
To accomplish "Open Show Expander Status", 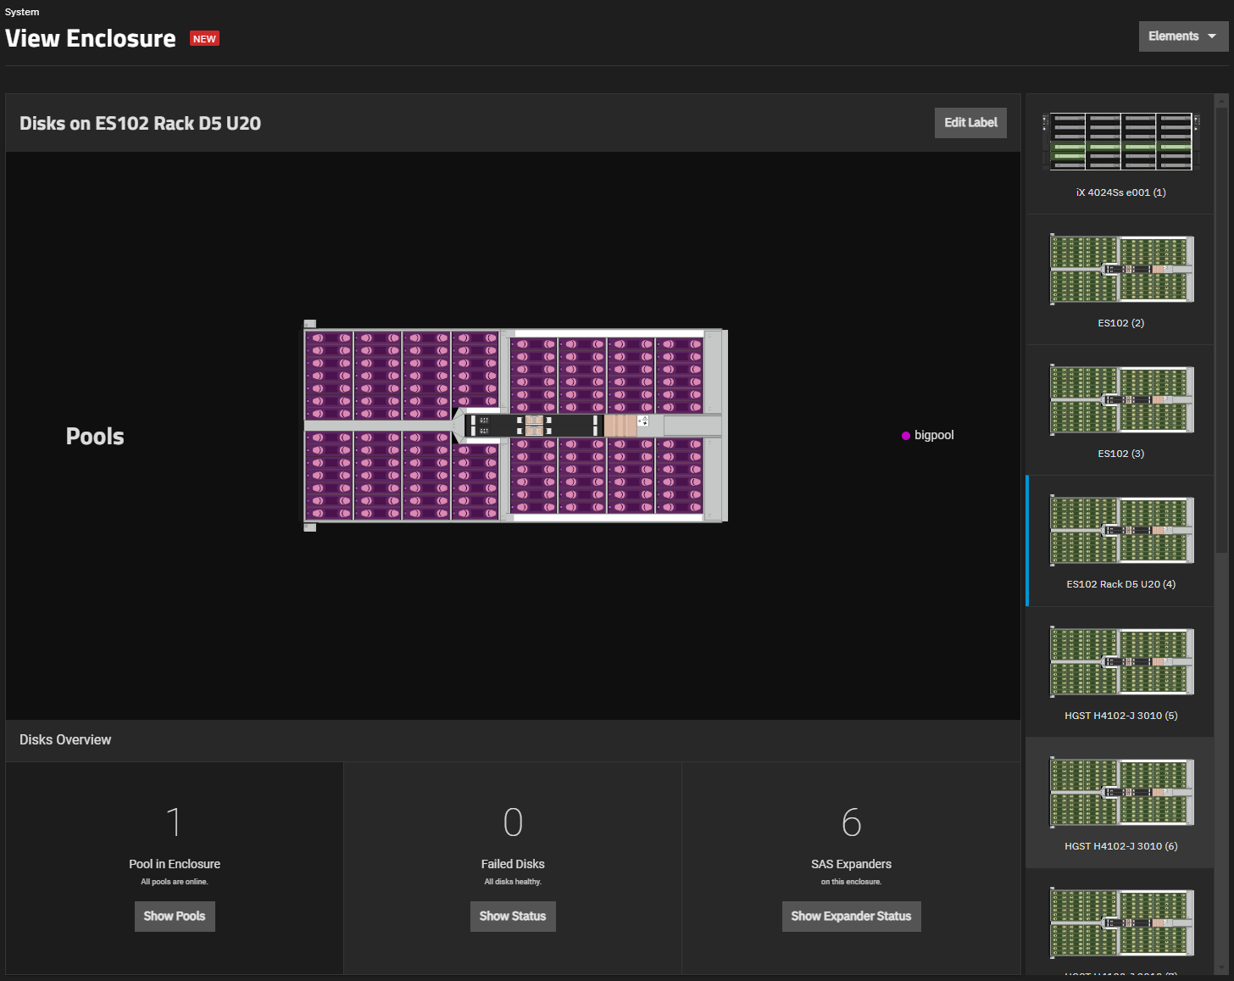I will coord(851,917).
